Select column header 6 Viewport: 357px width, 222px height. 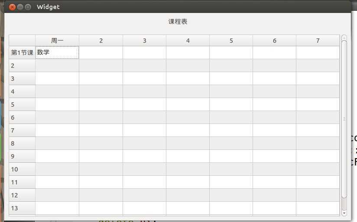274,41
